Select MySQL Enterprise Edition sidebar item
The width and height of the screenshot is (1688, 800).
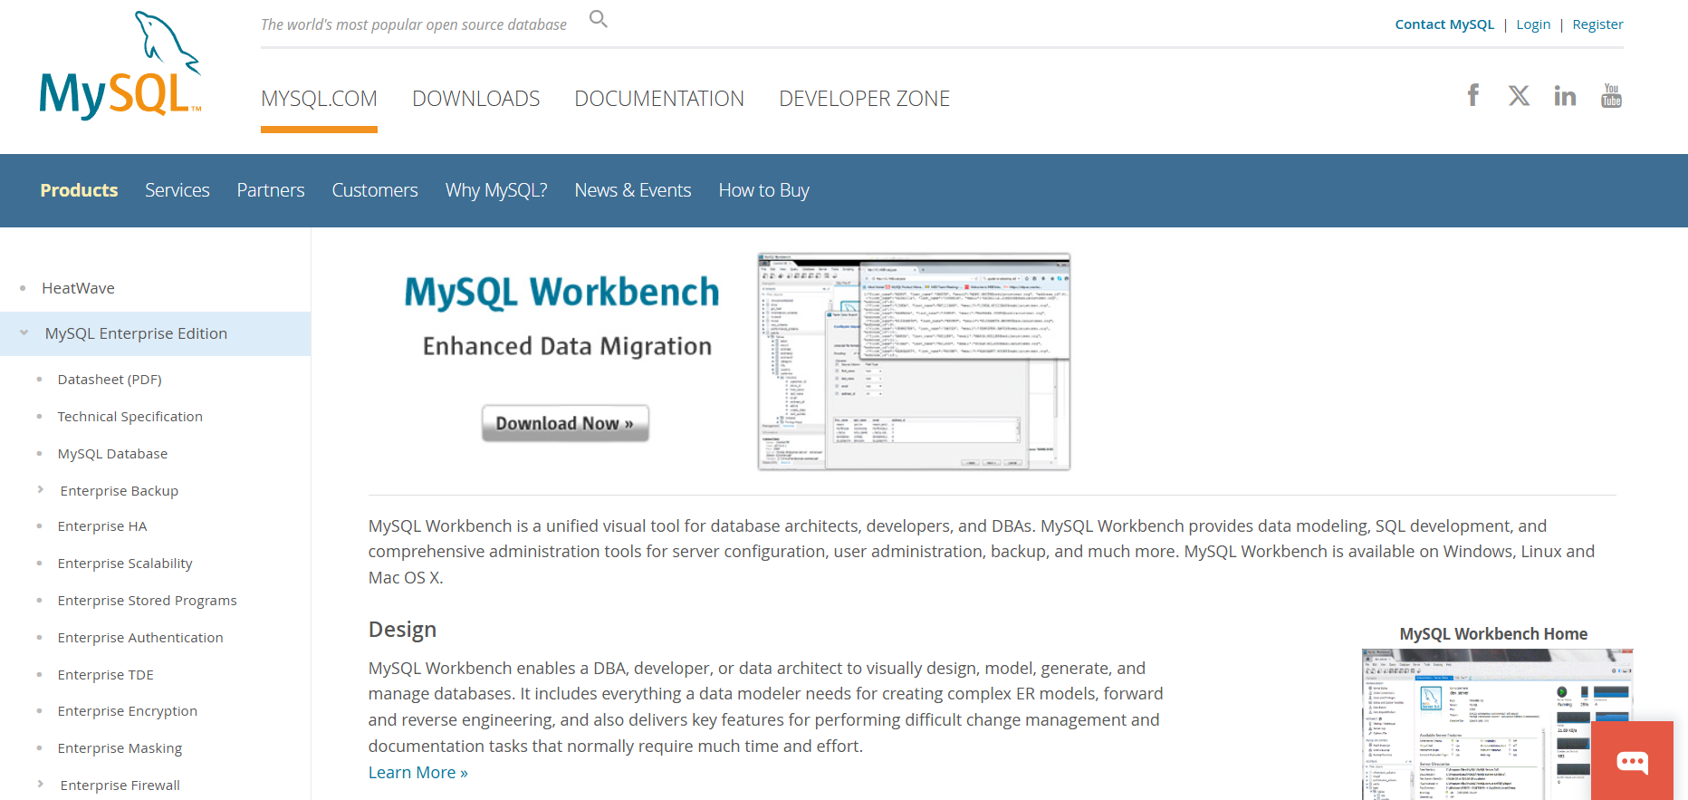pos(136,333)
